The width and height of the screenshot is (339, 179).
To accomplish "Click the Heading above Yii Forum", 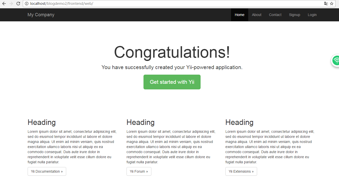I will tap(140, 122).
